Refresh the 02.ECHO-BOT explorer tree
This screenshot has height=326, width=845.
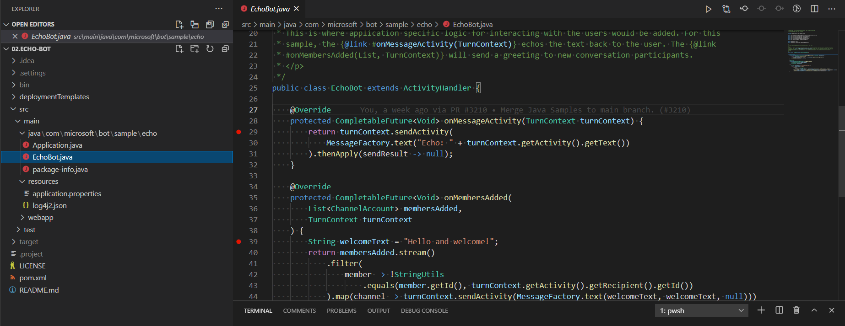coord(210,49)
